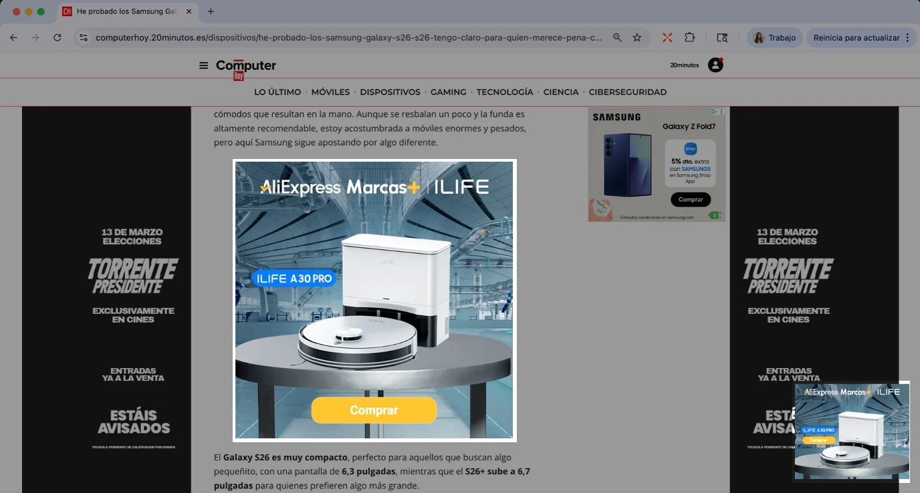Click the AdChoices triangle on Samsung ad

714,112
